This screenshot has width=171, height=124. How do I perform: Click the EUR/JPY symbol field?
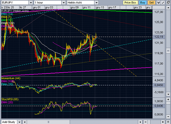(15, 3)
